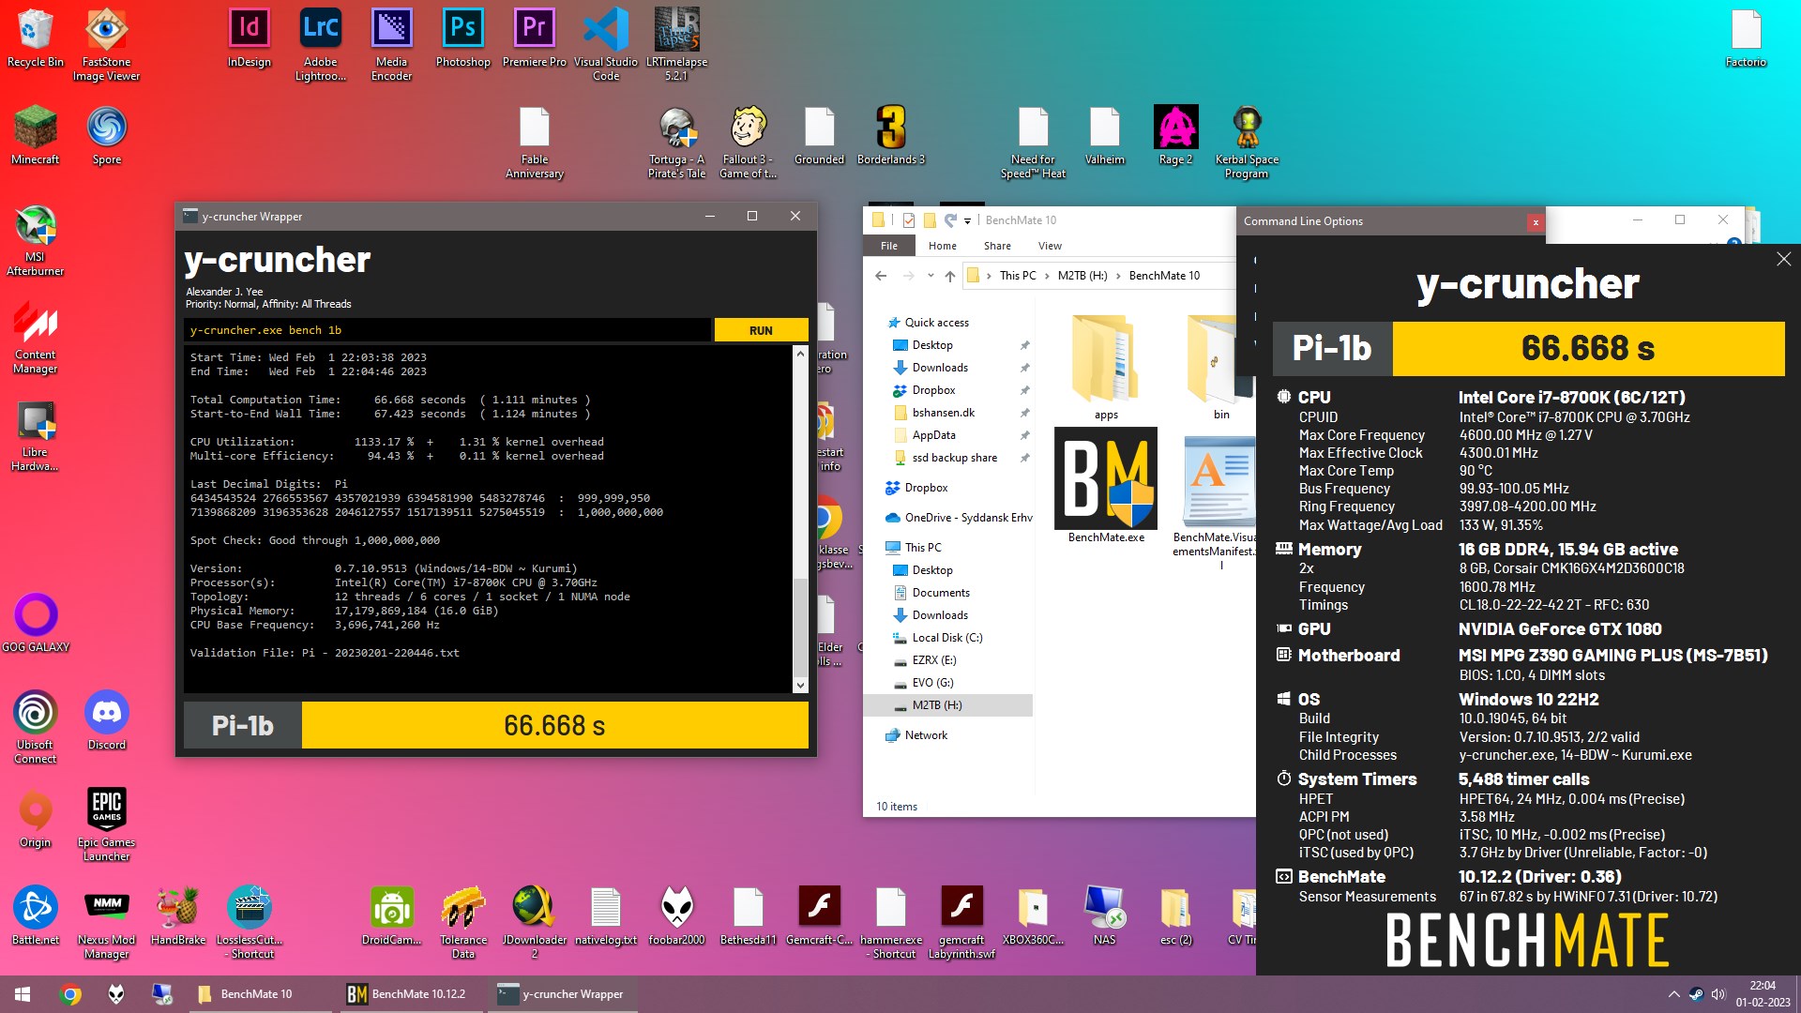
Task: Go back in Explorer navigation
Action: (x=881, y=276)
